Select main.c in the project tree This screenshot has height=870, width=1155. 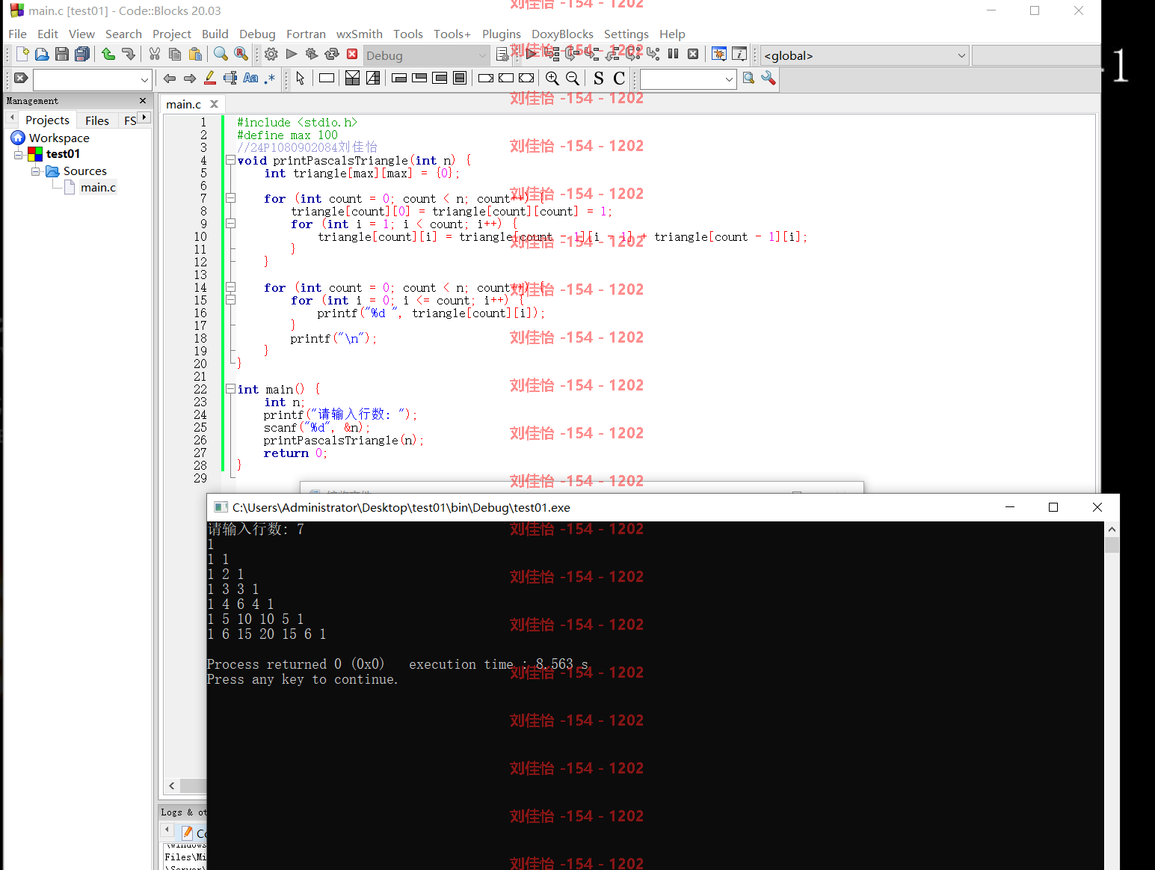click(98, 187)
